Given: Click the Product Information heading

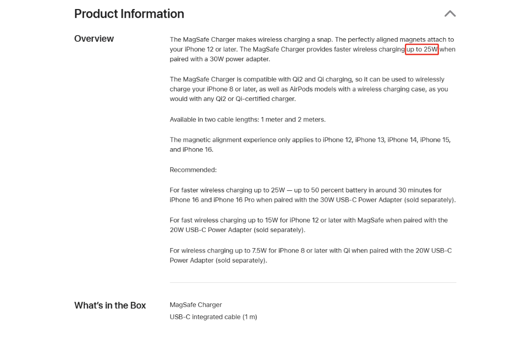Looking at the screenshot, I should click(129, 14).
